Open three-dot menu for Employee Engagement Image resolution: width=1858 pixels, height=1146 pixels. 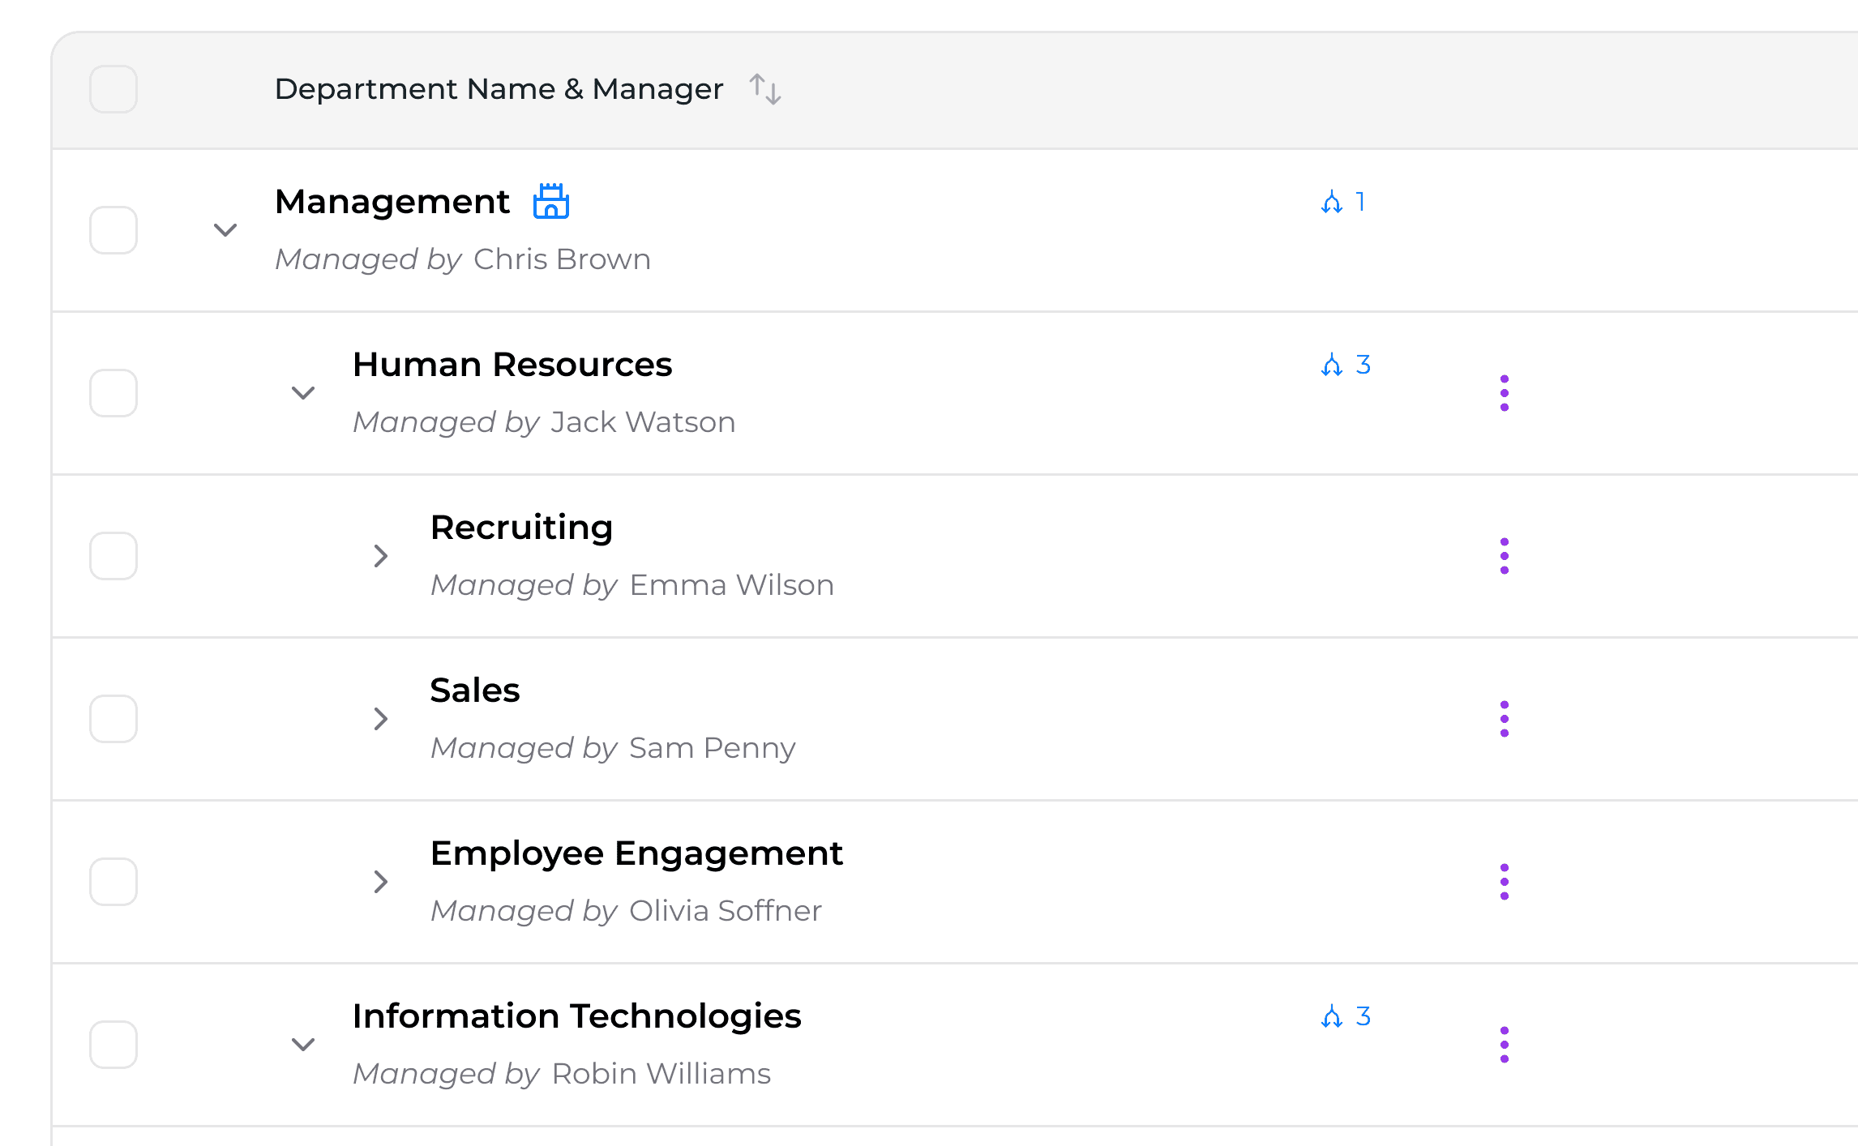pos(1504,882)
